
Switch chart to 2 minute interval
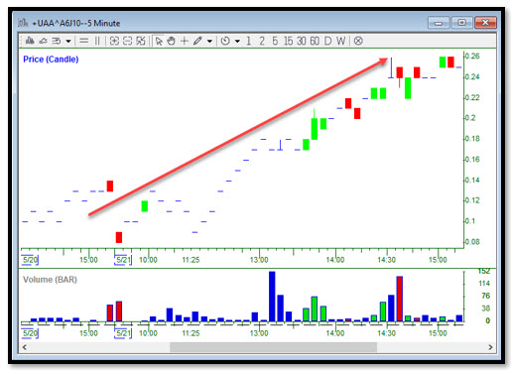[262, 41]
